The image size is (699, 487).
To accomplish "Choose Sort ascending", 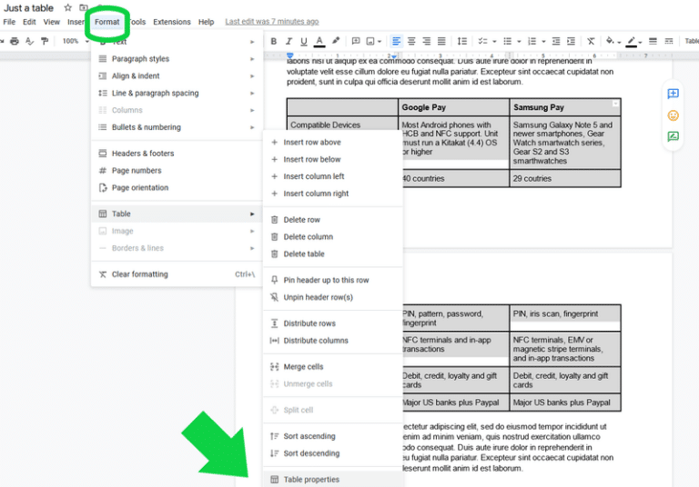I will (x=333, y=436).
